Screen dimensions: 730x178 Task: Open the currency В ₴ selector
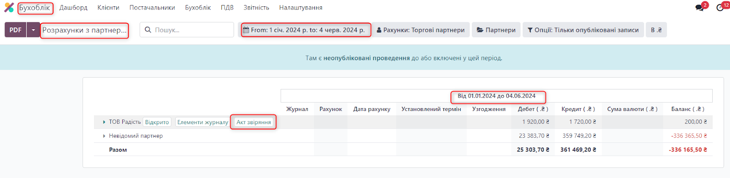656,30
